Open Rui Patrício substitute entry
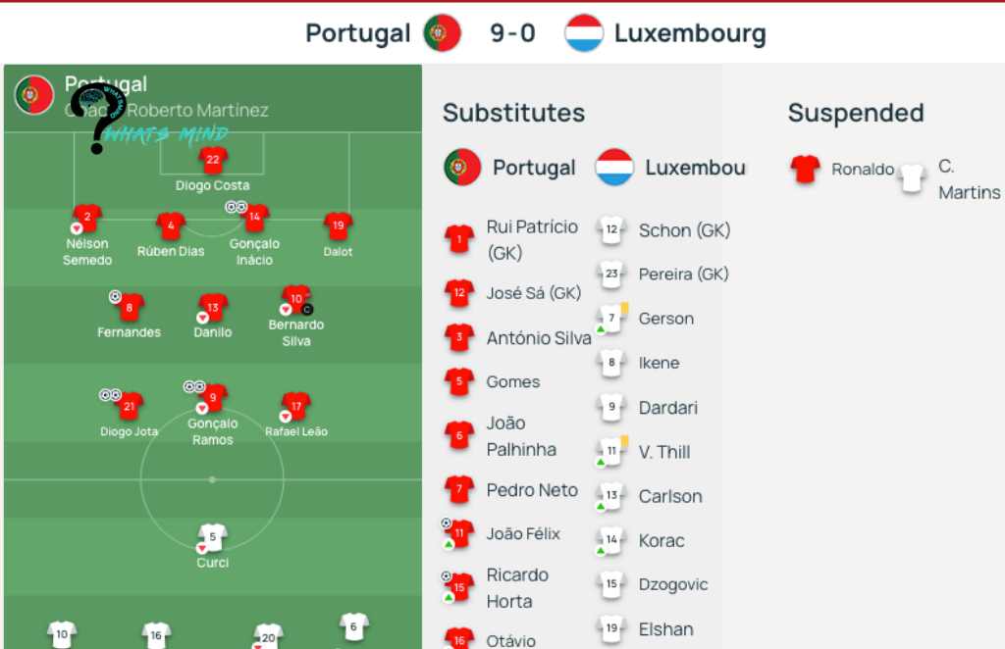Image resolution: width=1005 pixels, height=649 pixels. tap(532, 239)
